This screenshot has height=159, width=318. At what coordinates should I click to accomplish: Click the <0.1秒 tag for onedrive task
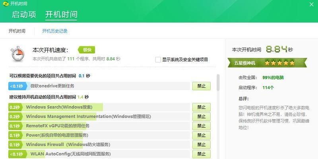17,86
